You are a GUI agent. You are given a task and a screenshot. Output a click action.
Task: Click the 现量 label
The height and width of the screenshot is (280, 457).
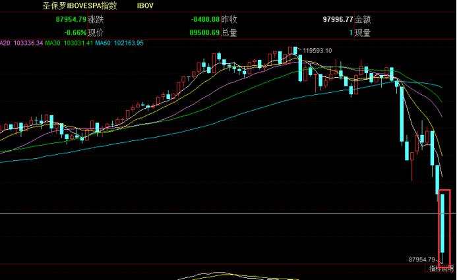point(363,32)
